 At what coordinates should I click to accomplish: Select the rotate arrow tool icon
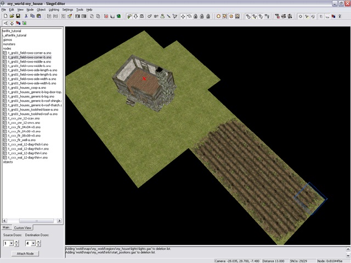(189, 16)
